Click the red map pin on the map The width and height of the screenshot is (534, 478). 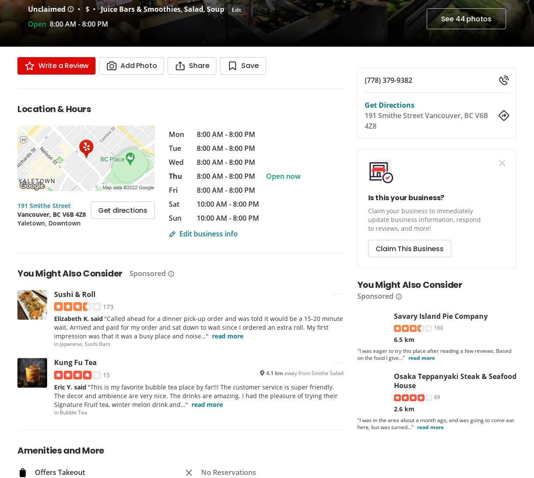(86, 148)
